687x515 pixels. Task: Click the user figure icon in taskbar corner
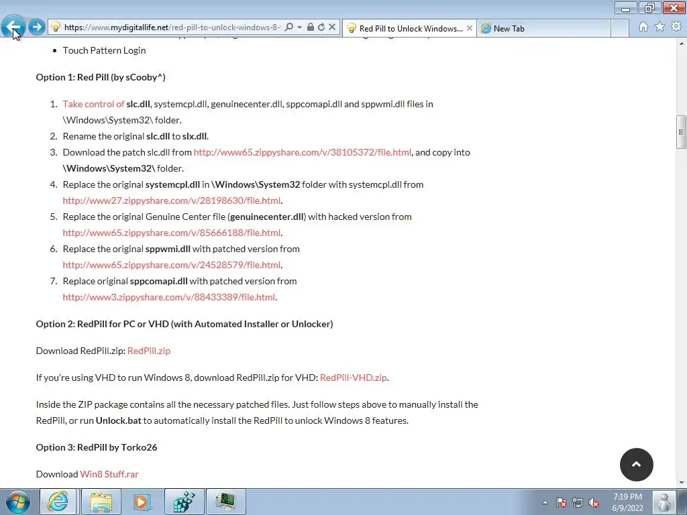(664, 502)
